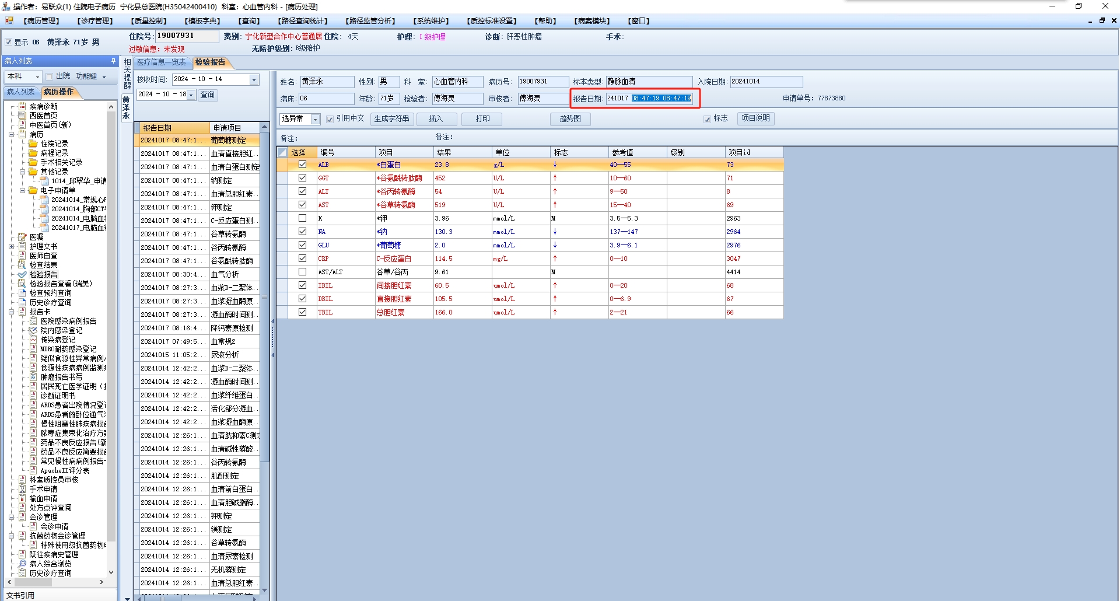This screenshot has height=601, width=1120.
Task: Switch to the 病人列表 tab
Action: click(x=20, y=92)
